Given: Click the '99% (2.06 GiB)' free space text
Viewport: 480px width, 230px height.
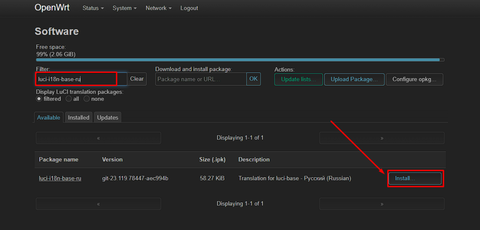Looking at the screenshot, I should 56,54.
